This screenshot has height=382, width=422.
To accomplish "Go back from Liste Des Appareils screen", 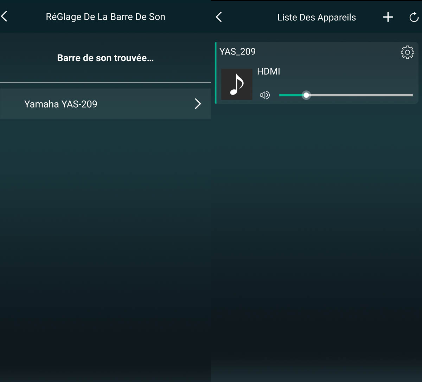I will 219,17.
